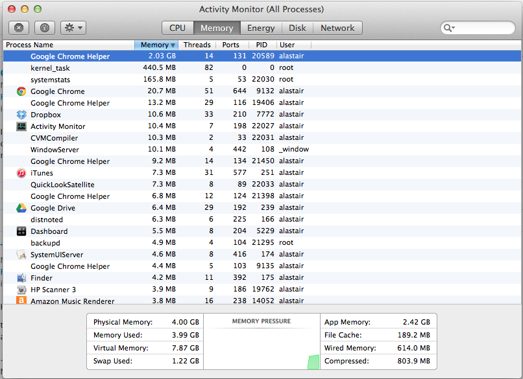
Task: Click the Physical Memory 4.00 GB value
Action: coord(186,322)
